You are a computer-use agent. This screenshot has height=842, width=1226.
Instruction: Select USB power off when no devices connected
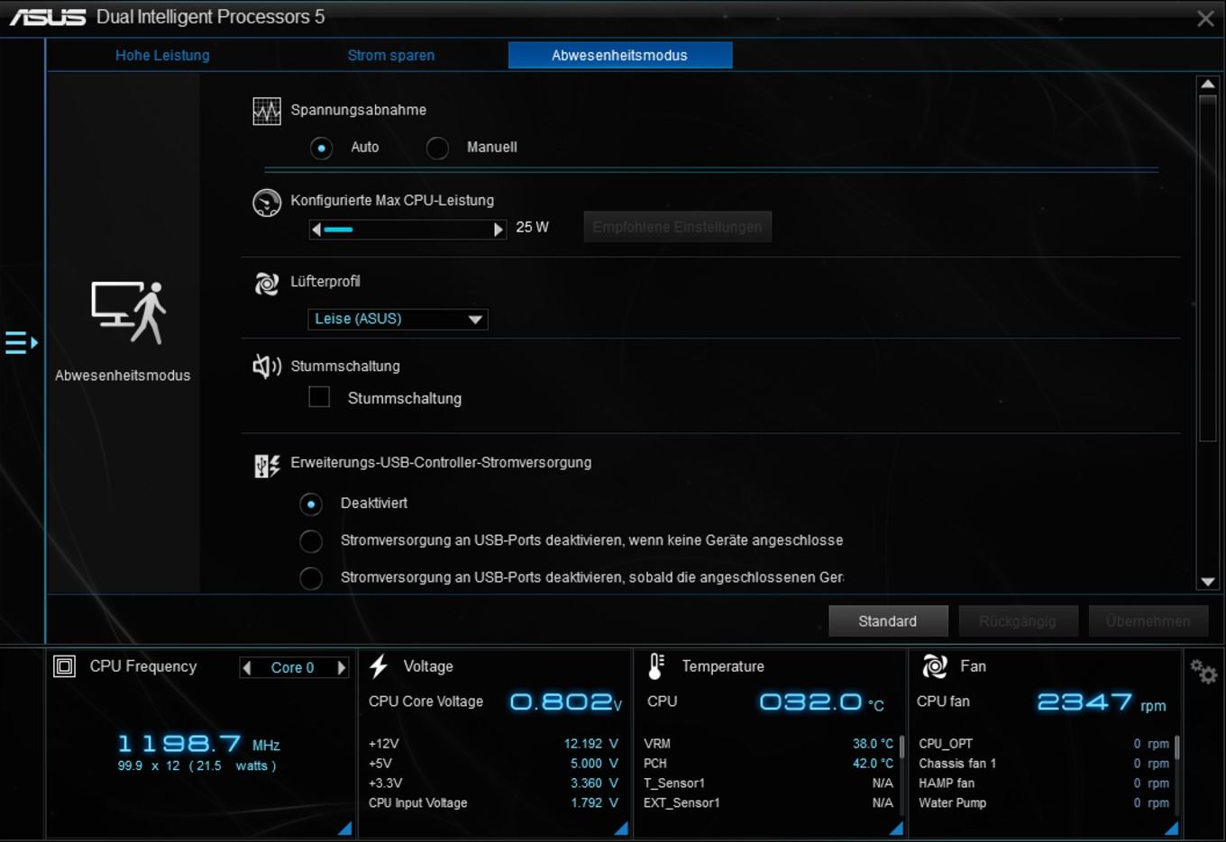[311, 541]
